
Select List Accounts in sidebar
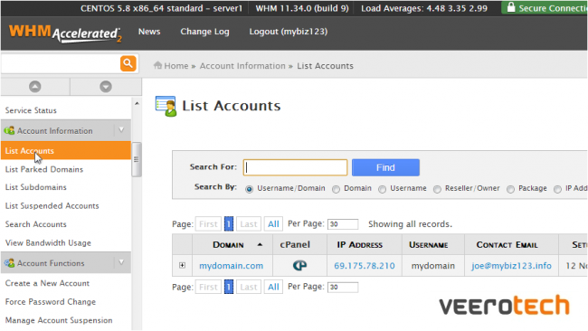(x=66, y=150)
